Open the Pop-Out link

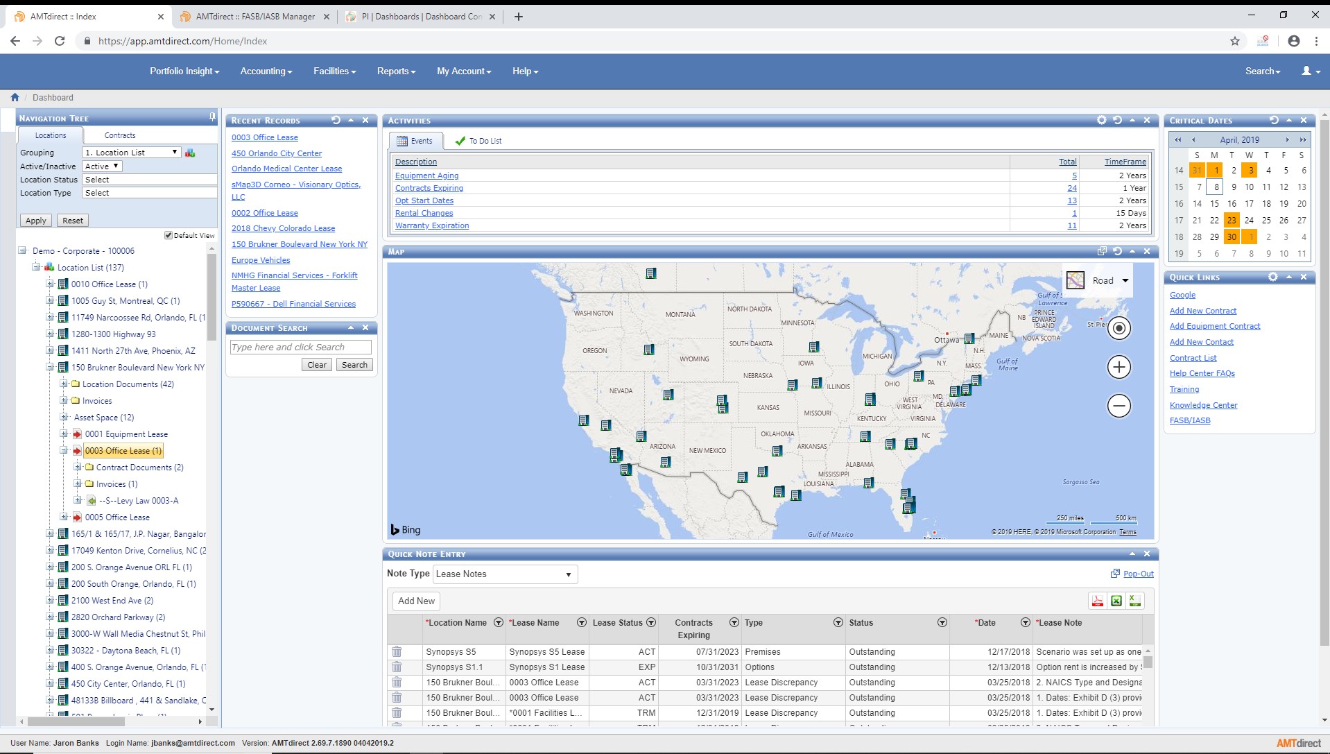(x=1139, y=574)
